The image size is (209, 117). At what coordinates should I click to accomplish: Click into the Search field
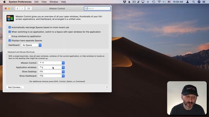(x=97, y=8)
